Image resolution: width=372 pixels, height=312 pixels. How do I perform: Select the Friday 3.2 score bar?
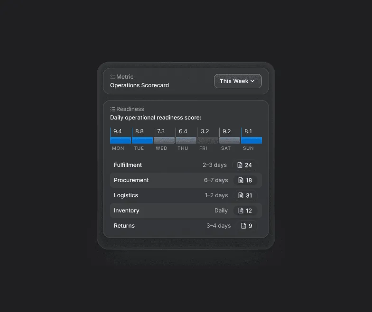click(208, 140)
